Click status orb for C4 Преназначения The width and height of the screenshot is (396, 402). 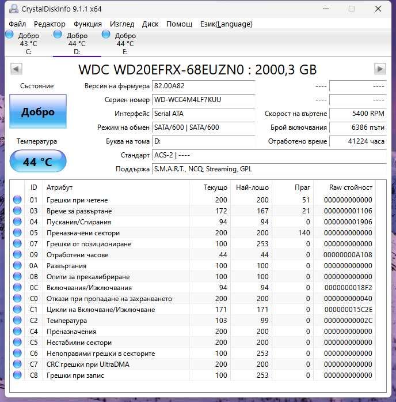pyautogui.click(x=17, y=331)
